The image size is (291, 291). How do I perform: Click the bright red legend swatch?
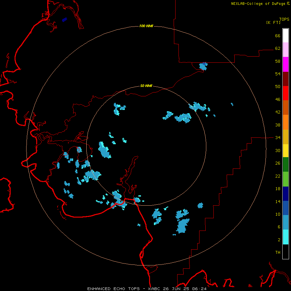[286, 93]
